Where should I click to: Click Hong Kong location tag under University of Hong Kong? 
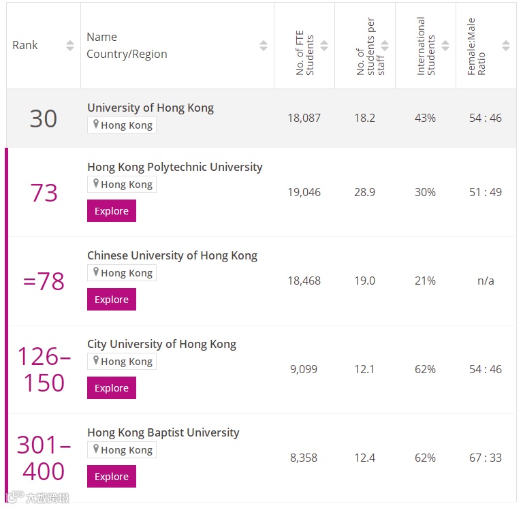click(x=122, y=125)
